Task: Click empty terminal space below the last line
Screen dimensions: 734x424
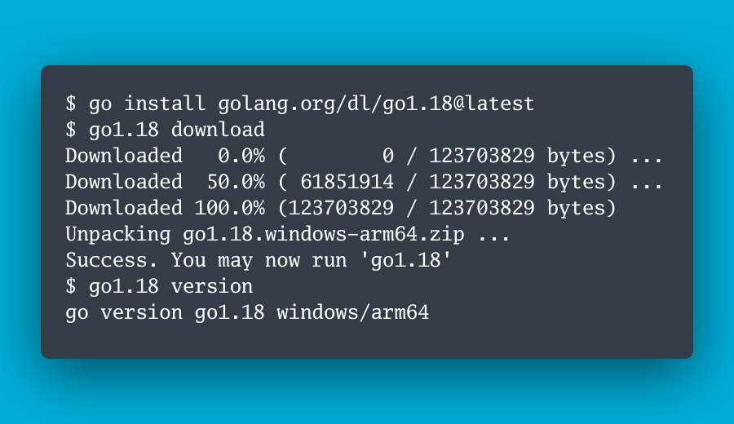Action: click(x=367, y=341)
